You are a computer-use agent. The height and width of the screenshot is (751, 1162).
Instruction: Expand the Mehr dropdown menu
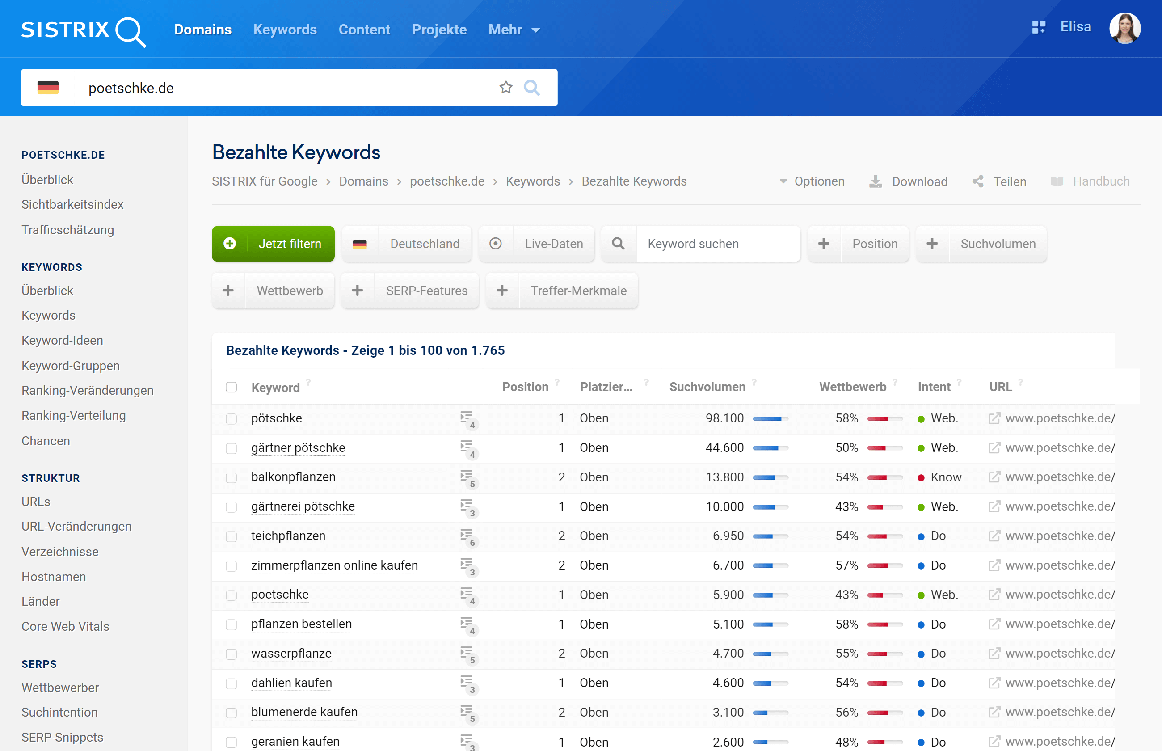514,30
